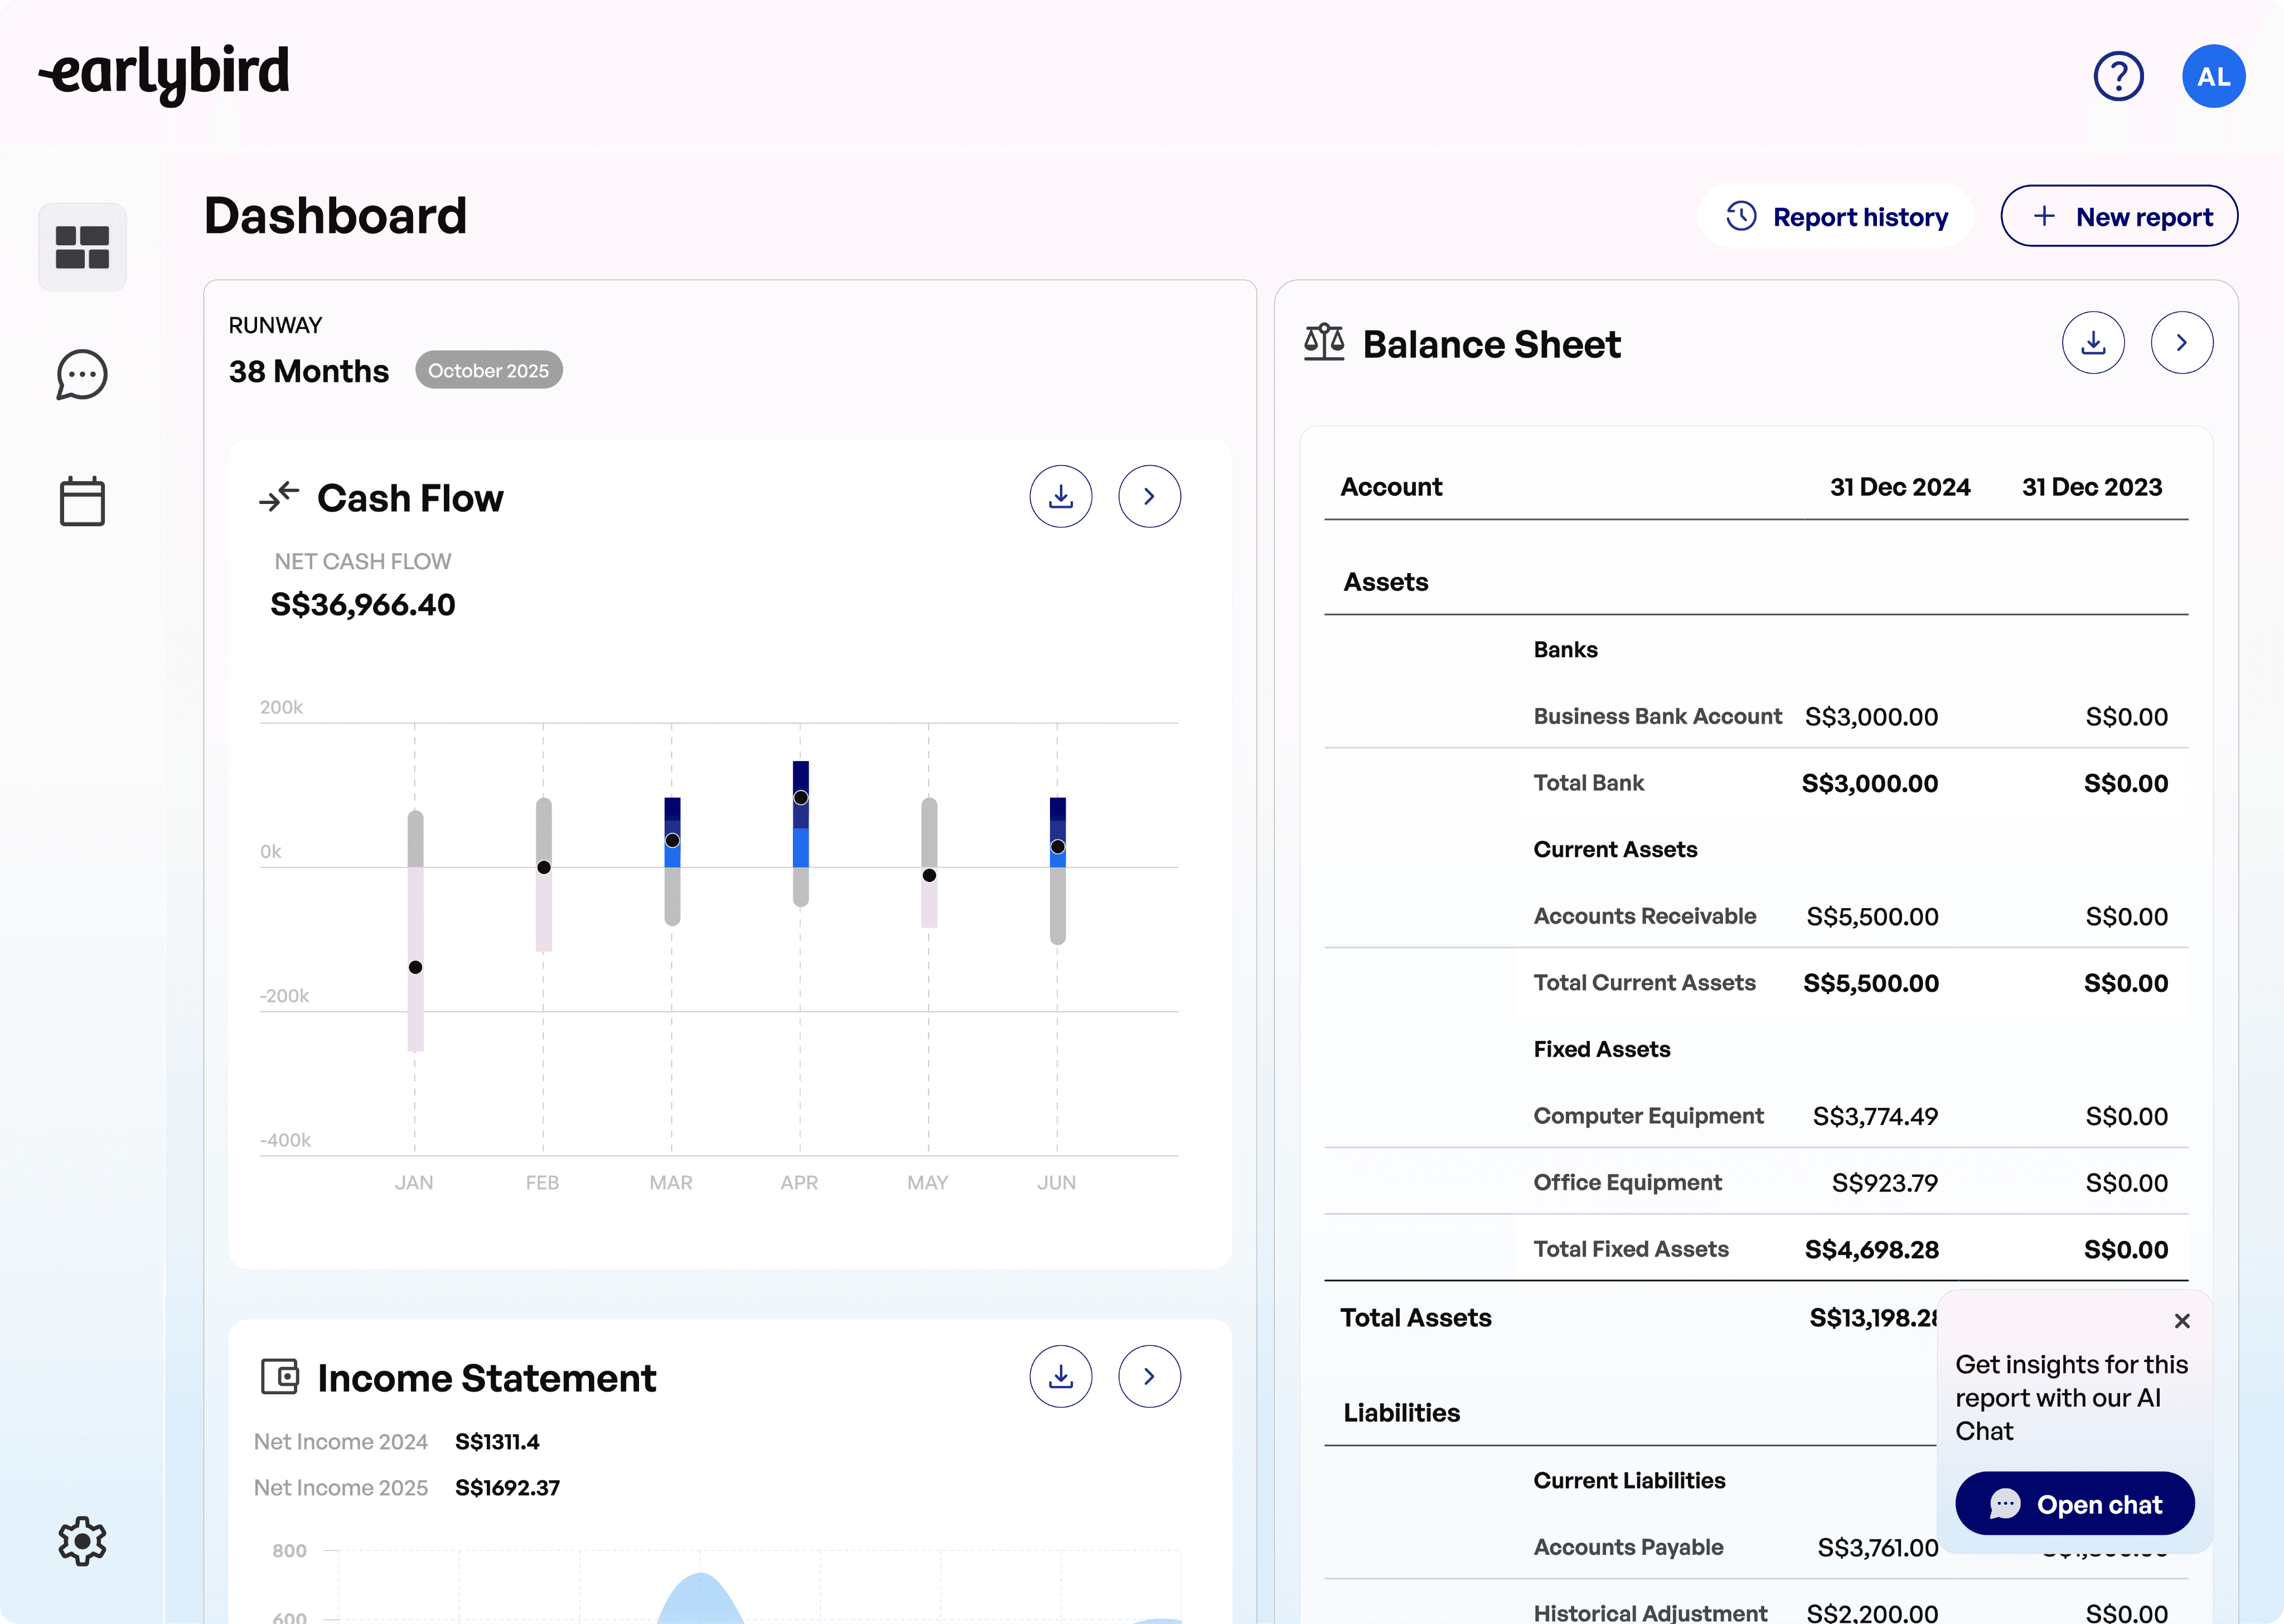Screen dimensions: 2284x1624
Task: Select the dashboard grid icon in sidebar
Action: coord(82,247)
